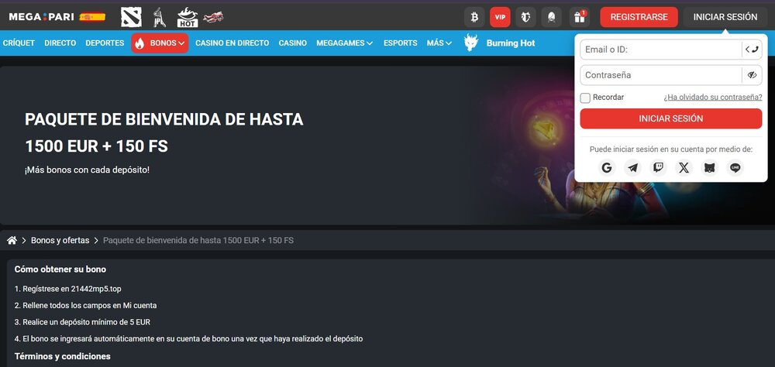The height and width of the screenshot is (367, 775).
Task: Click '¡Más bonos con cada depósito!' text
Action: click(x=87, y=170)
